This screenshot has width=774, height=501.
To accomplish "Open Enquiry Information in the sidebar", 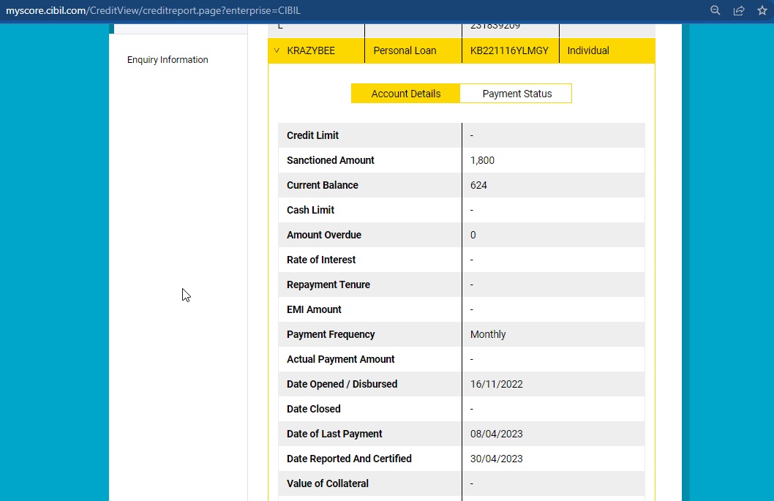I will pos(168,60).
